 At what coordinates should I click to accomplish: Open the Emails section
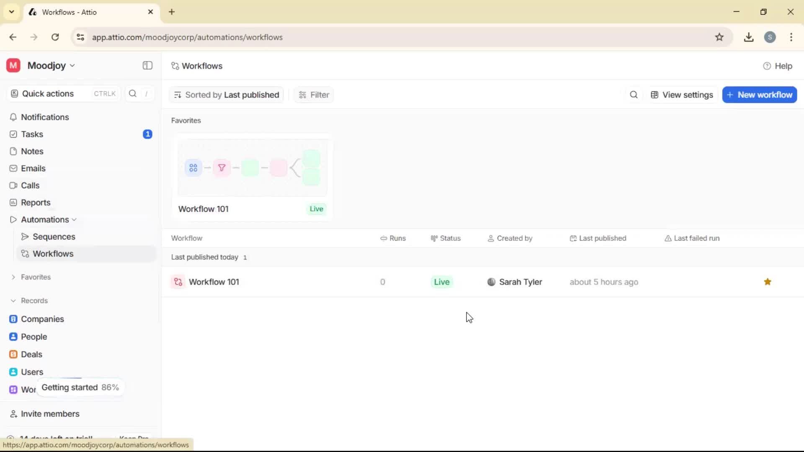click(x=33, y=168)
